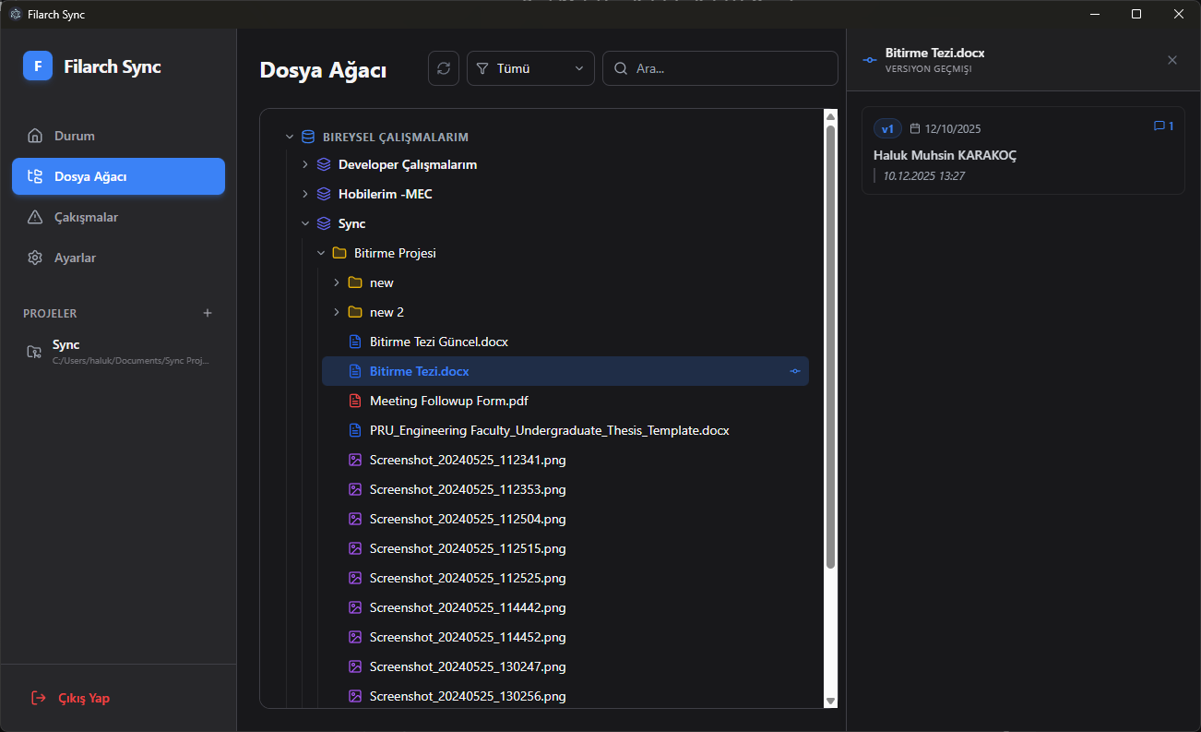
Task: Click the VERSİYON GEÇMİŞİ subtitle
Action: [928, 69]
